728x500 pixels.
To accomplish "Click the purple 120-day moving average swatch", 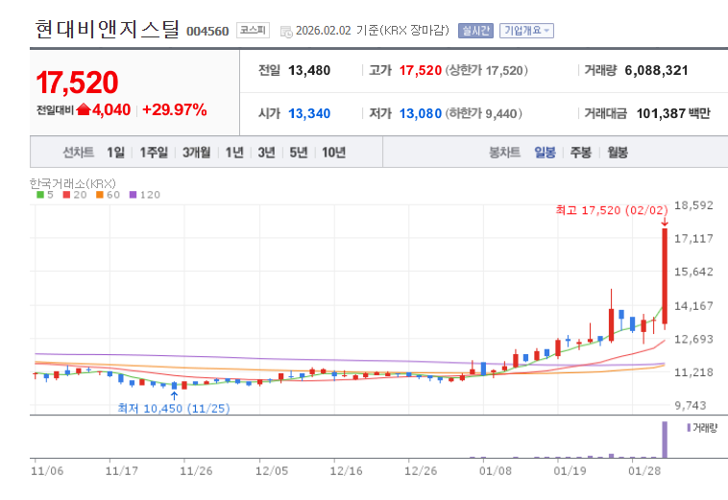I will 133,195.
